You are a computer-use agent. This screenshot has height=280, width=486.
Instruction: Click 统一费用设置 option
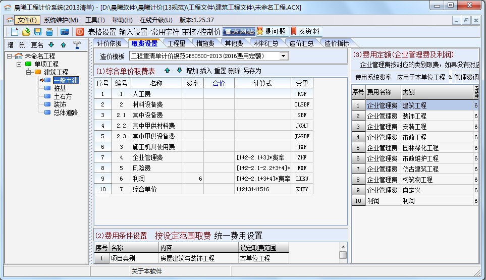coord(238,236)
